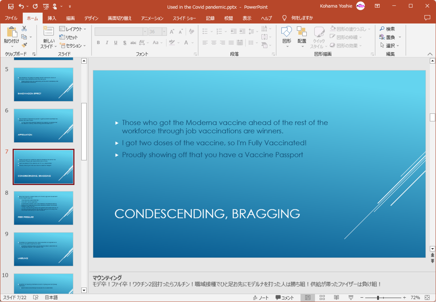The width and height of the screenshot is (436, 302).
Task: Switch to Slide Sorter view icon
Action: (x=322, y=298)
